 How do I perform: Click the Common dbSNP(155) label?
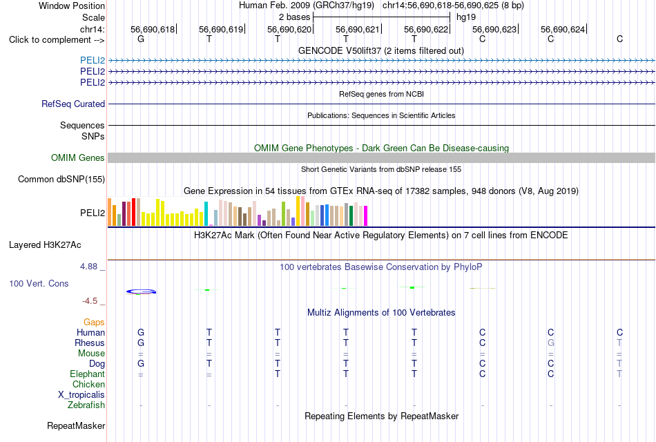61,179
